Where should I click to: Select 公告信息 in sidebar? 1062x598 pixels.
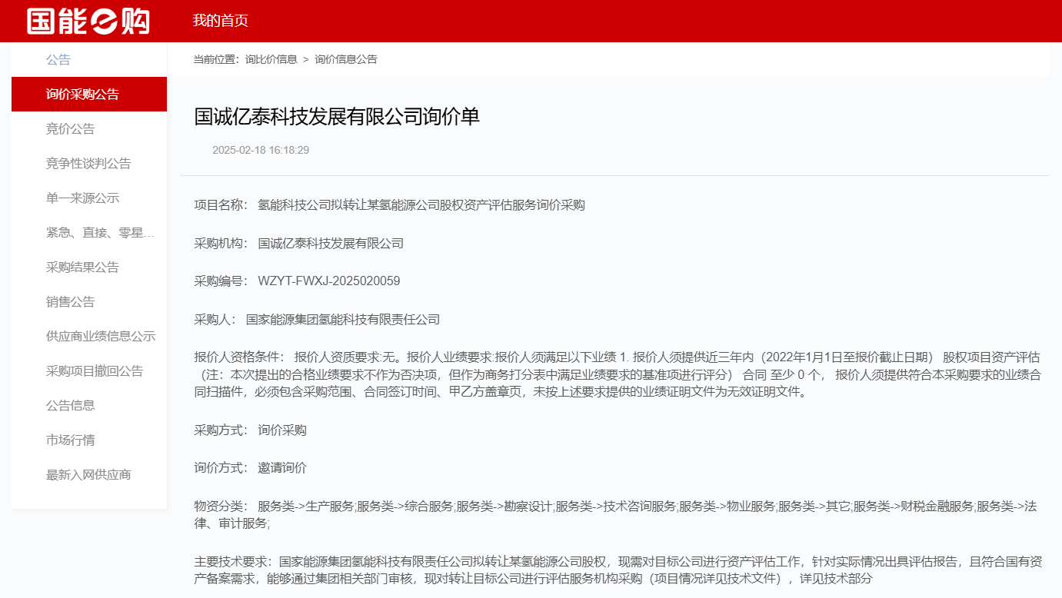tap(71, 406)
